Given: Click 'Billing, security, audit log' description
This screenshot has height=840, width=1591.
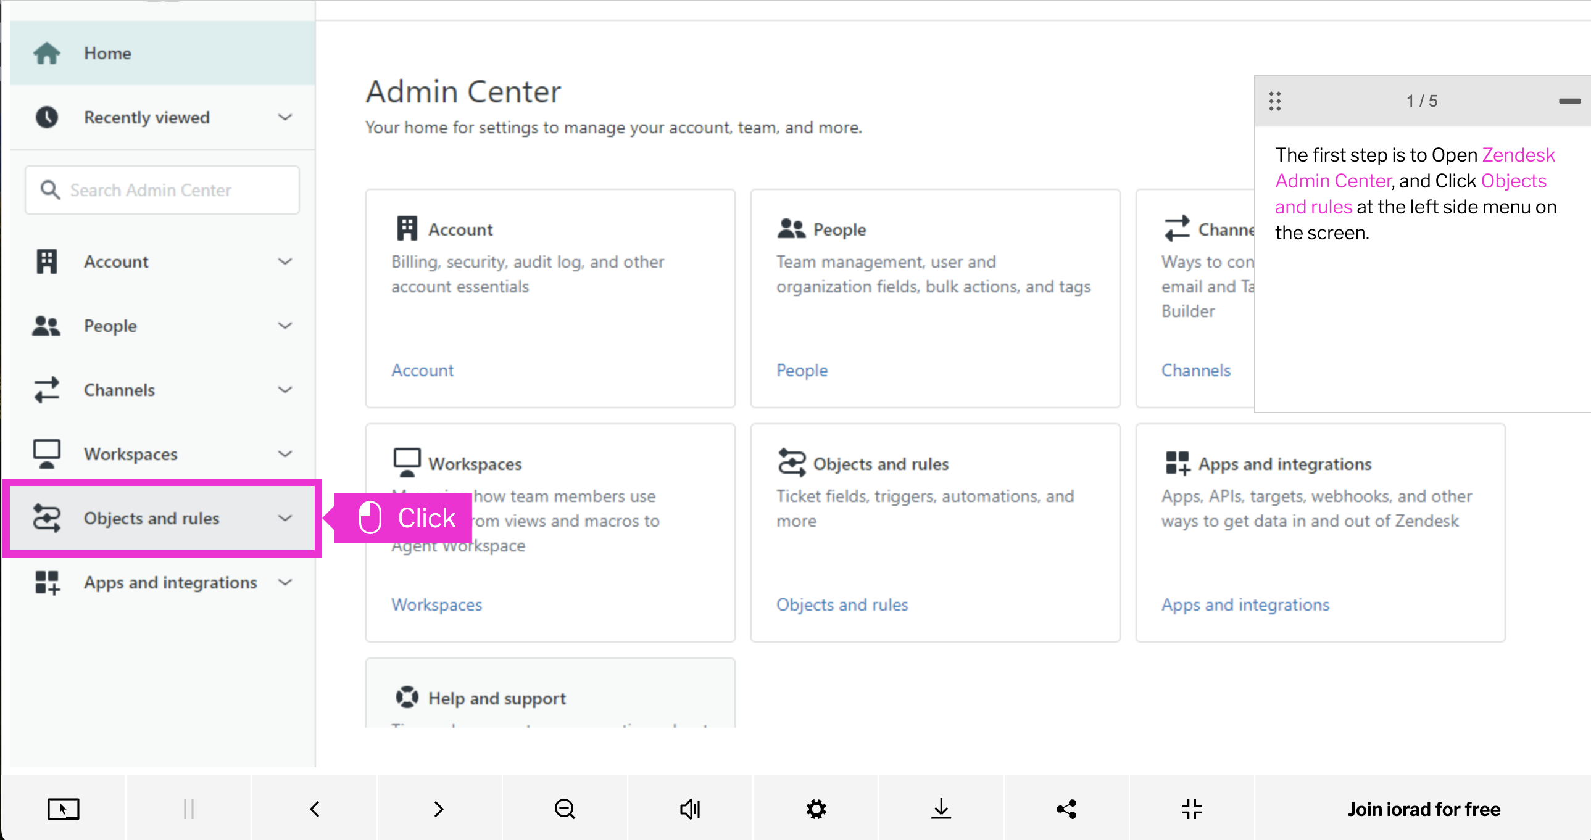Looking at the screenshot, I should [528, 274].
